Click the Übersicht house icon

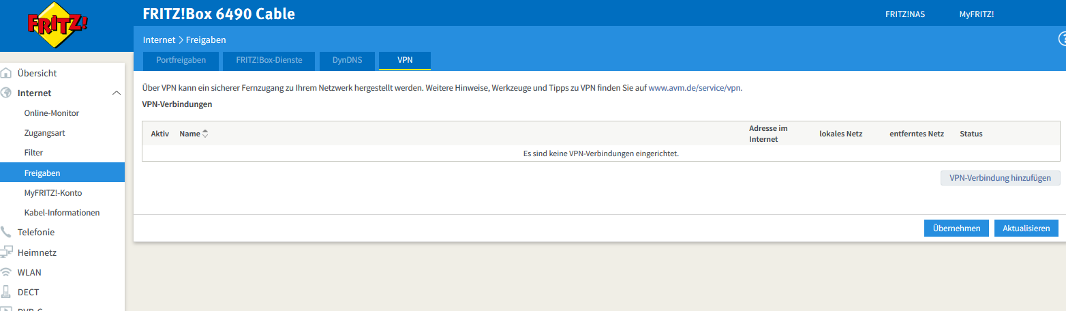7,73
